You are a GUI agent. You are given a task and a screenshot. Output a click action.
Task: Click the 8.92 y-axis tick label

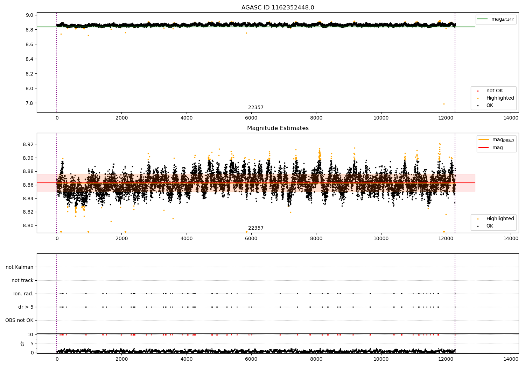[28, 144]
